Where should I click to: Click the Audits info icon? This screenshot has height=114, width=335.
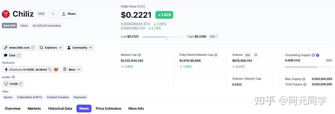[x=13, y=77]
